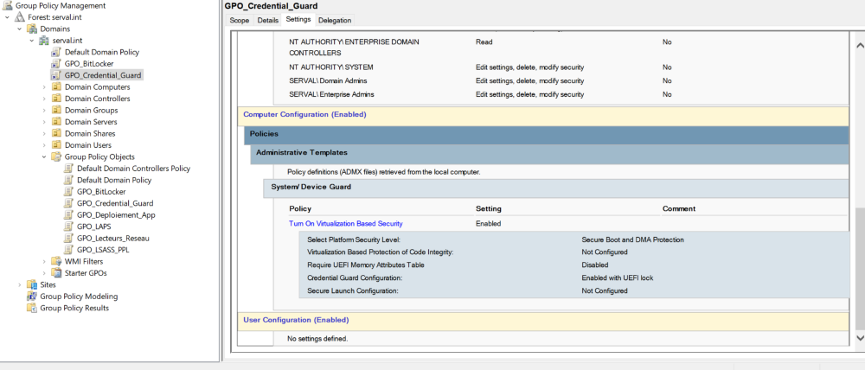The width and height of the screenshot is (865, 370).
Task: Click the report scrollbar down arrow
Action: pos(859,336)
